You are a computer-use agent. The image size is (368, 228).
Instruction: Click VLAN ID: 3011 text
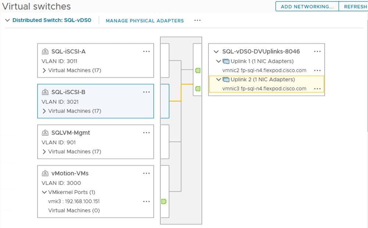[60, 61]
